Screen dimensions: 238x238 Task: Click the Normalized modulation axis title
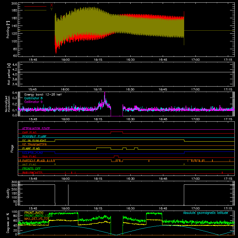(7, 104)
